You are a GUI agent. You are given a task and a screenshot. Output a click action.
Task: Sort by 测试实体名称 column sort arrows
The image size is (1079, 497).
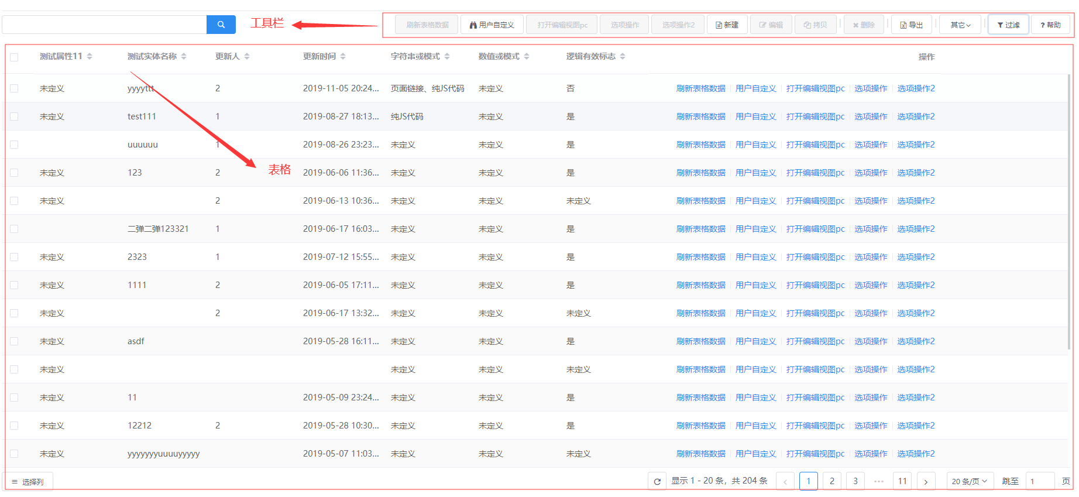point(184,56)
